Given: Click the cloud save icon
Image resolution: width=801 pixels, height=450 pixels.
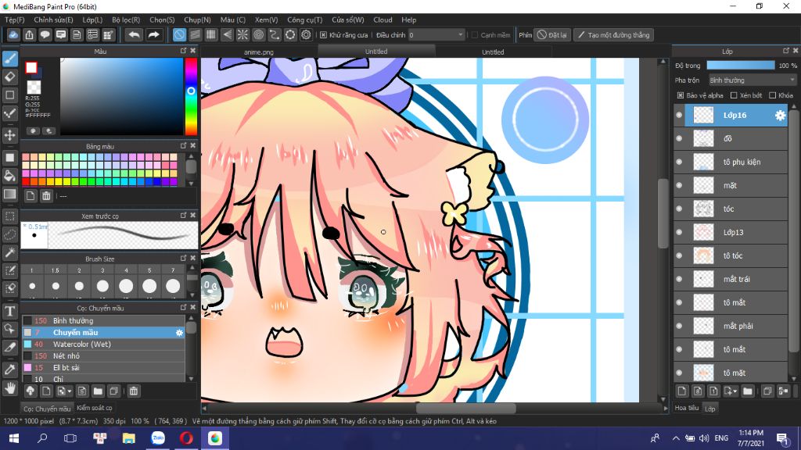Looking at the screenshot, I should point(13,34).
